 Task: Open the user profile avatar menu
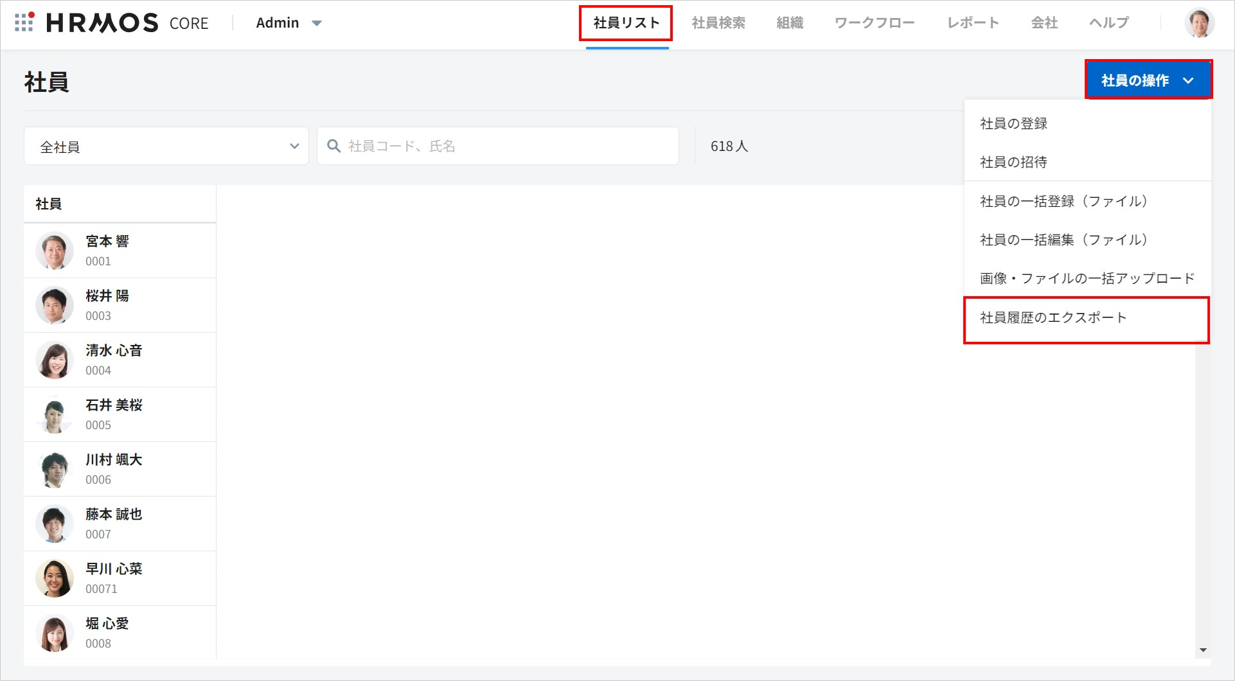[x=1199, y=23]
